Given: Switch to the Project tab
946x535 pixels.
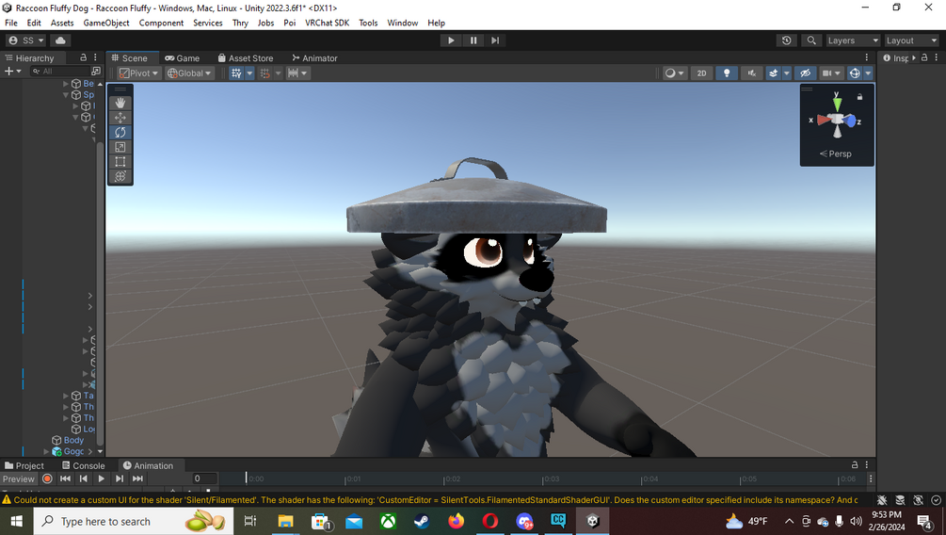Looking at the screenshot, I should click(24, 465).
